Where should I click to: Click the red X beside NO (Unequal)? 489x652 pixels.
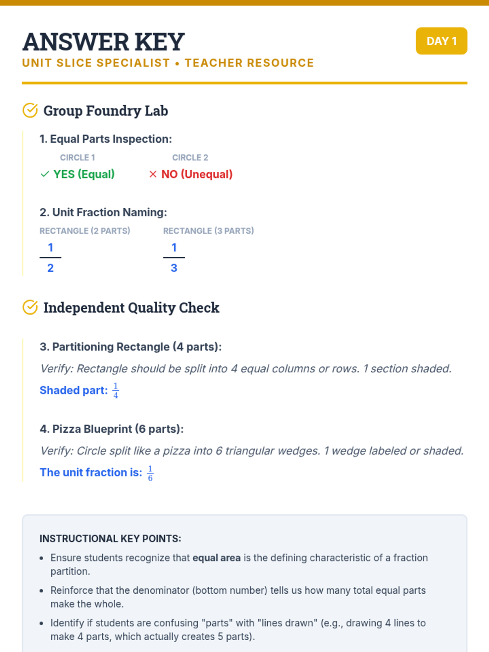(x=153, y=174)
